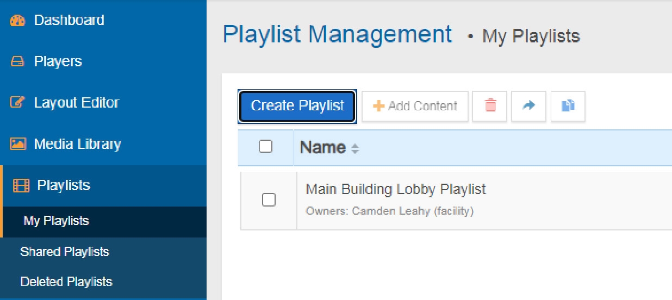Select the Media Library menu label
Image resolution: width=672 pixels, height=300 pixels.
pos(77,145)
